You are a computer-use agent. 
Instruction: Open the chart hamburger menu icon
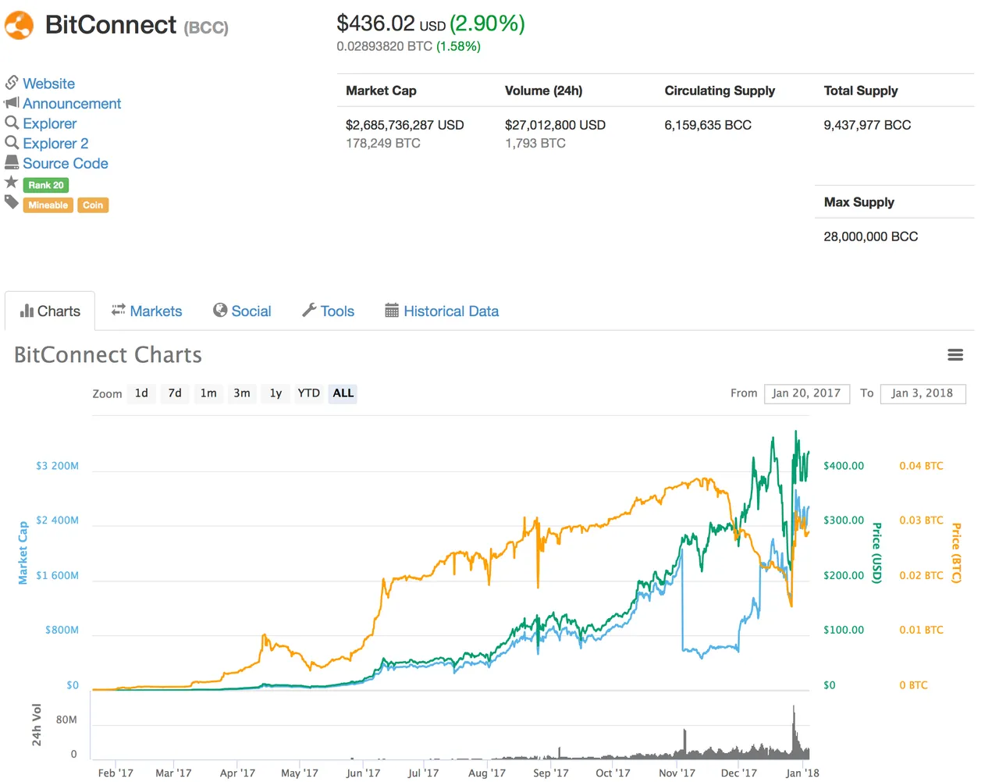pyautogui.click(x=955, y=355)
